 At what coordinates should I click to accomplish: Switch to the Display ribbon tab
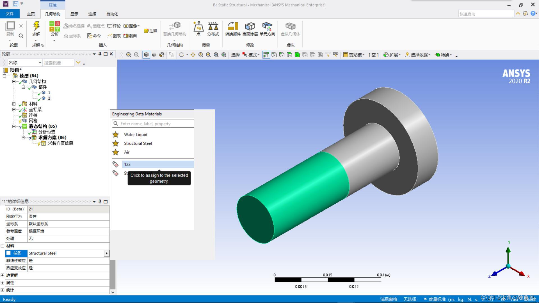(x=74, y=14)
